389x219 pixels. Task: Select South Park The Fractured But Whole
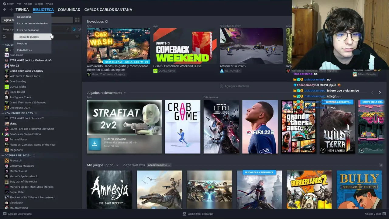pos(32,129)
